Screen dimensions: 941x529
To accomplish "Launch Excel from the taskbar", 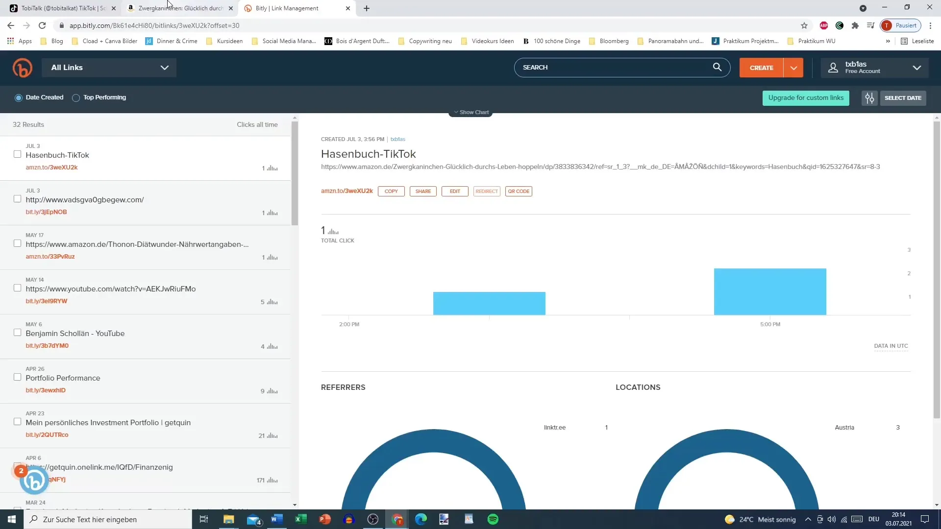I will click(x=300, y=519).
